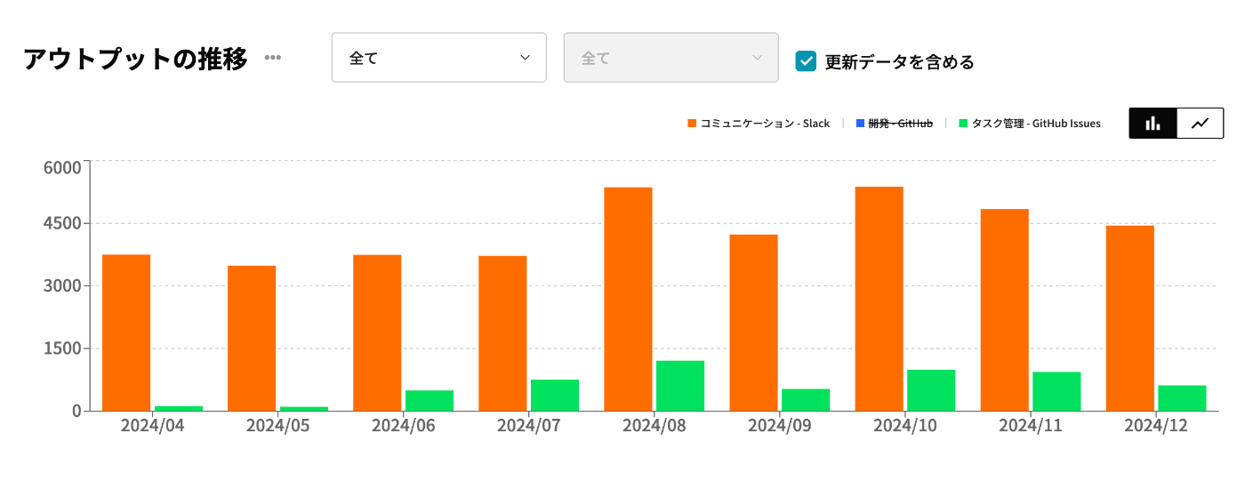Click the green Issues bar for 2024/09
Screen dimensions: 1245x481
coord(806,399)
